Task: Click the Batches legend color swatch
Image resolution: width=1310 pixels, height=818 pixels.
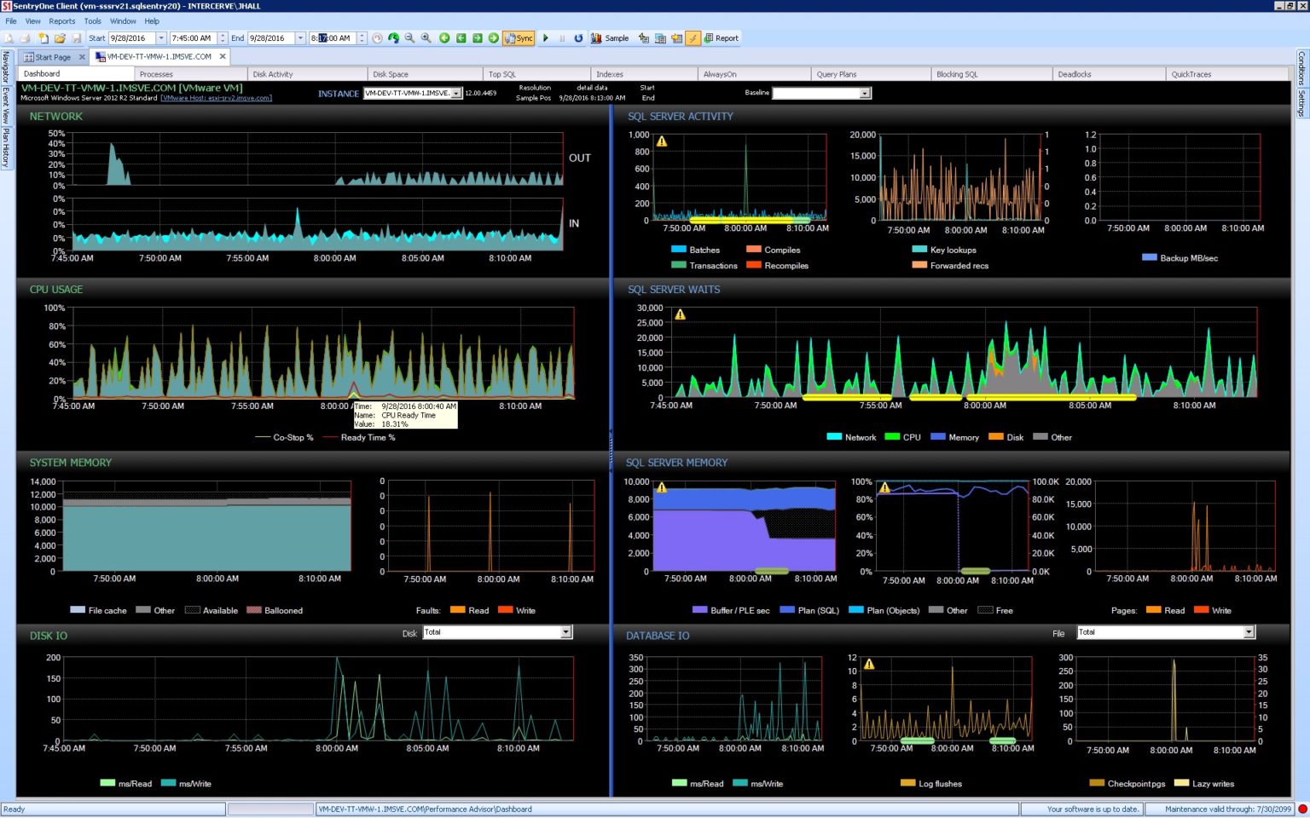Action: [679, 250]
